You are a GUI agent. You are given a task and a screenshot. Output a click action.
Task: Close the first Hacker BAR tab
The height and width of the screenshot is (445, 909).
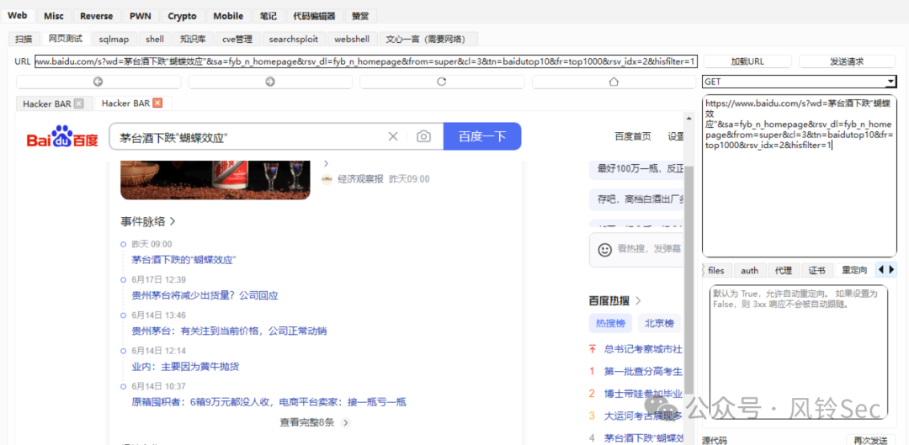[79, 103]
